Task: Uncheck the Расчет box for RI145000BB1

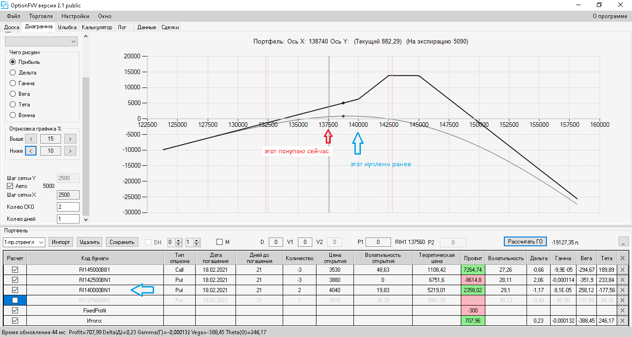Action: tap(15, 269)
